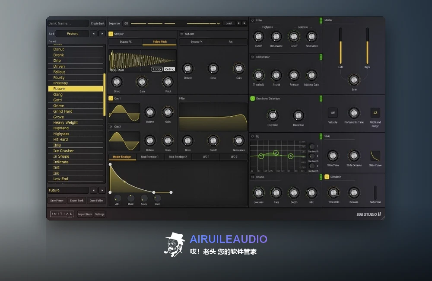This screenshot has height=281, width=432.
Task: Open the Sequencer pattern dropdown chevron
Action: coord(219,24)
